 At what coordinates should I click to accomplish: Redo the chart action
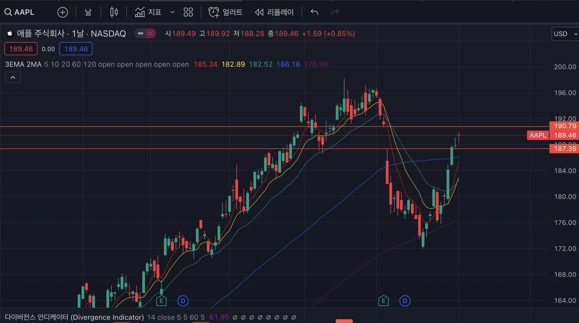point(335,12)
